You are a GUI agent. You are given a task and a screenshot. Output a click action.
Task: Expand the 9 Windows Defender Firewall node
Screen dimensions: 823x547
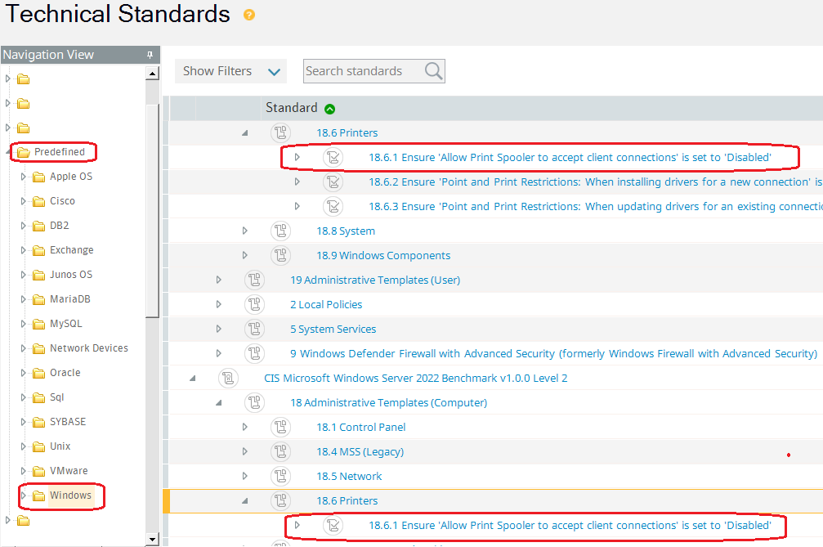coord(218,353)
